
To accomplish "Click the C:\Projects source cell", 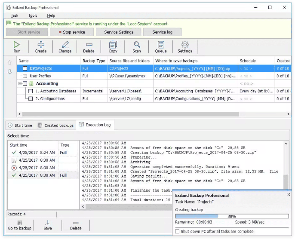I will (130, 68).
